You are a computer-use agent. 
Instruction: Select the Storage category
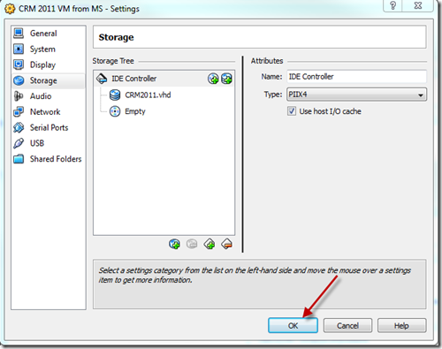[x=49, y=80]
